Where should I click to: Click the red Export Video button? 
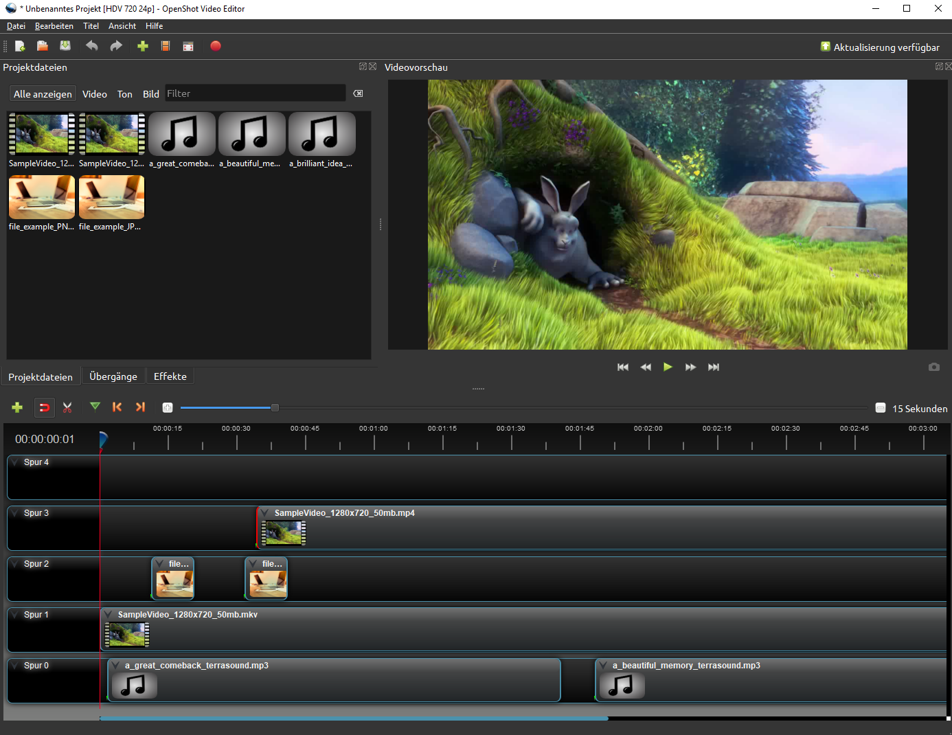(216, 46)
